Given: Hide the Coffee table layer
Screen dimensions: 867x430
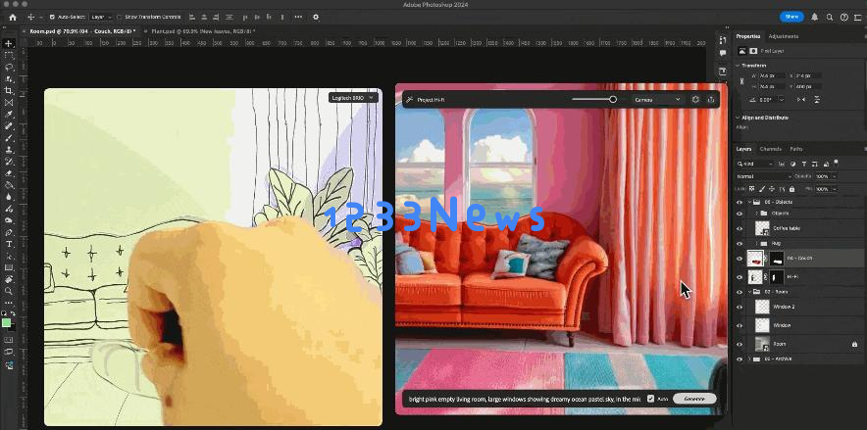Looking at the screenshot, I should 739,228.
